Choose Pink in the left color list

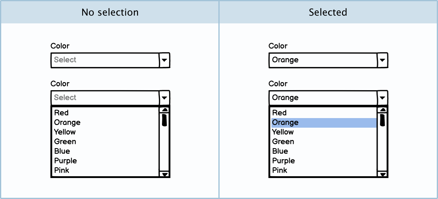(62, 171)
